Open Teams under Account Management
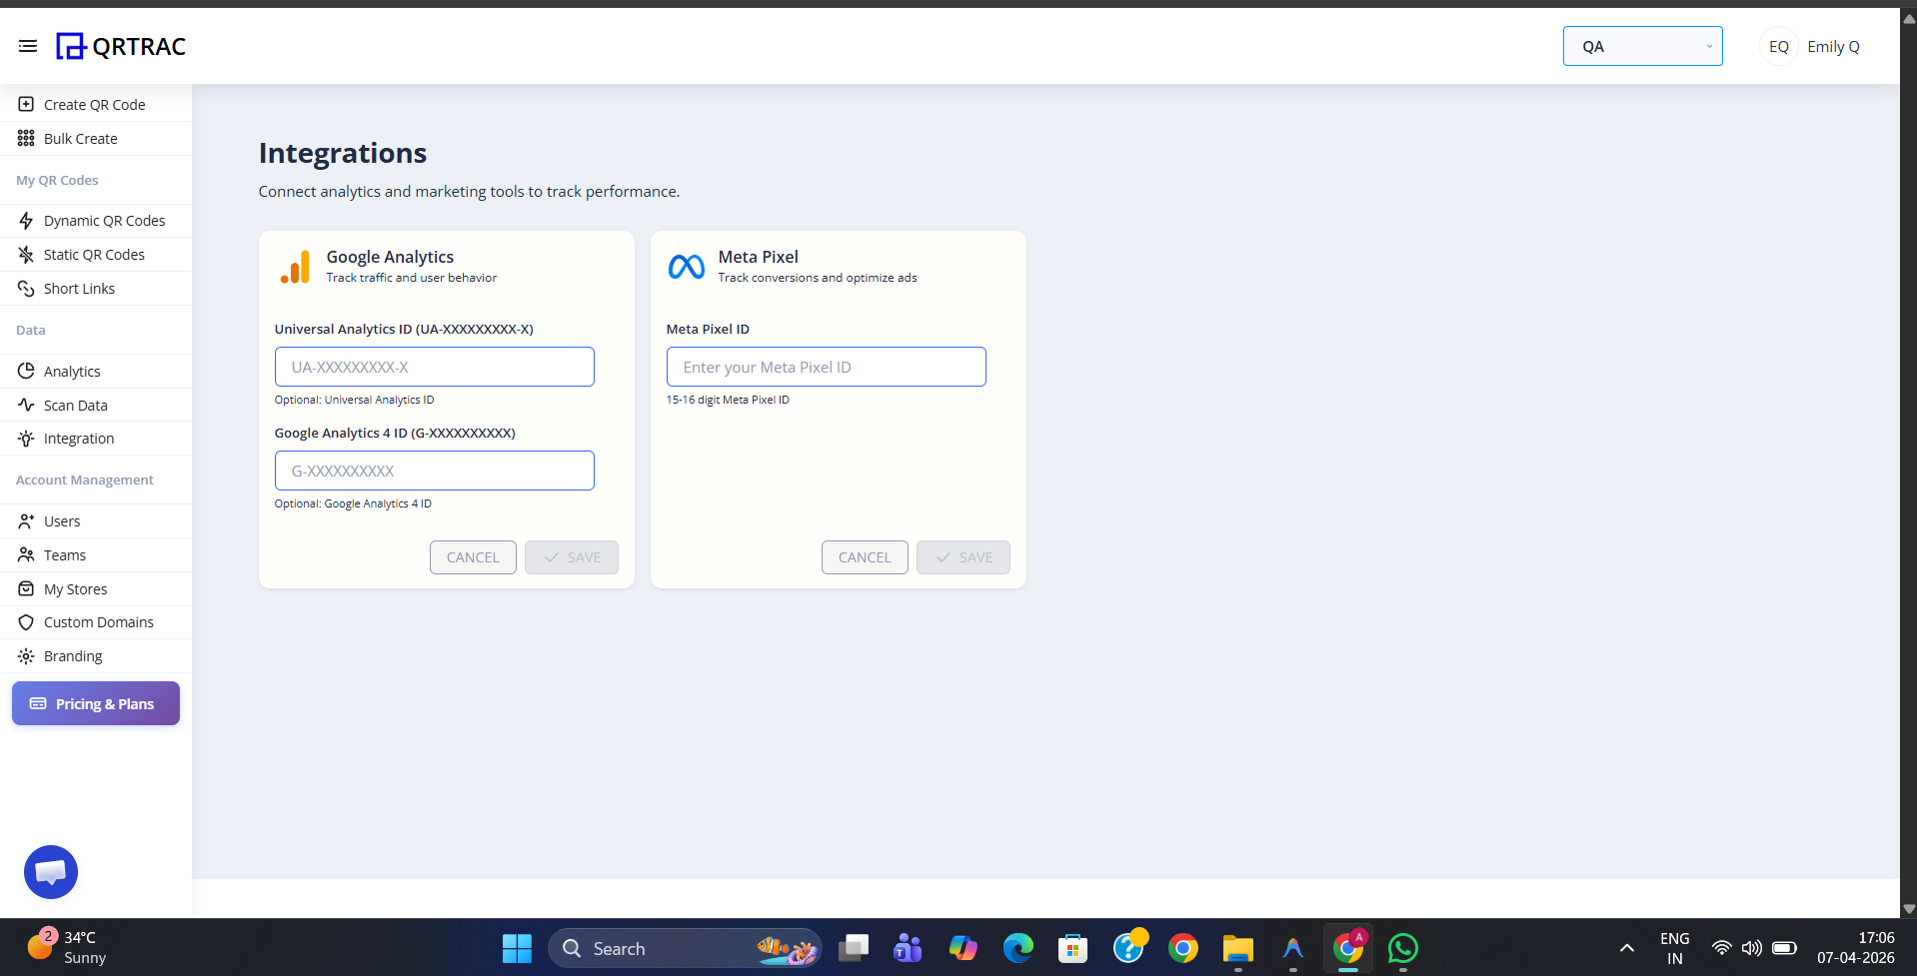Image resolution: width=1917 pixels, height=976 pixels. click(x=63, y=554)
